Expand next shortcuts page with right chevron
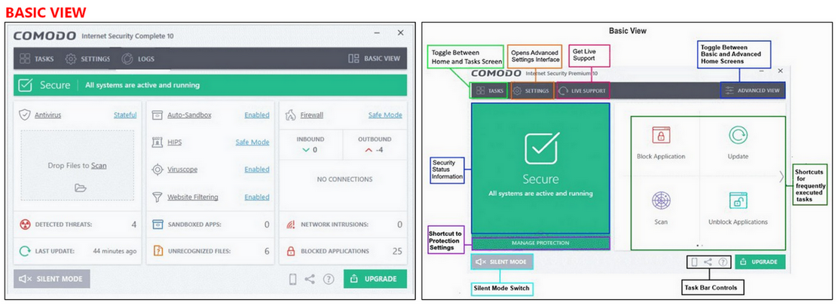838x306 pixels. pyautogui.click(x=781, y=176)
